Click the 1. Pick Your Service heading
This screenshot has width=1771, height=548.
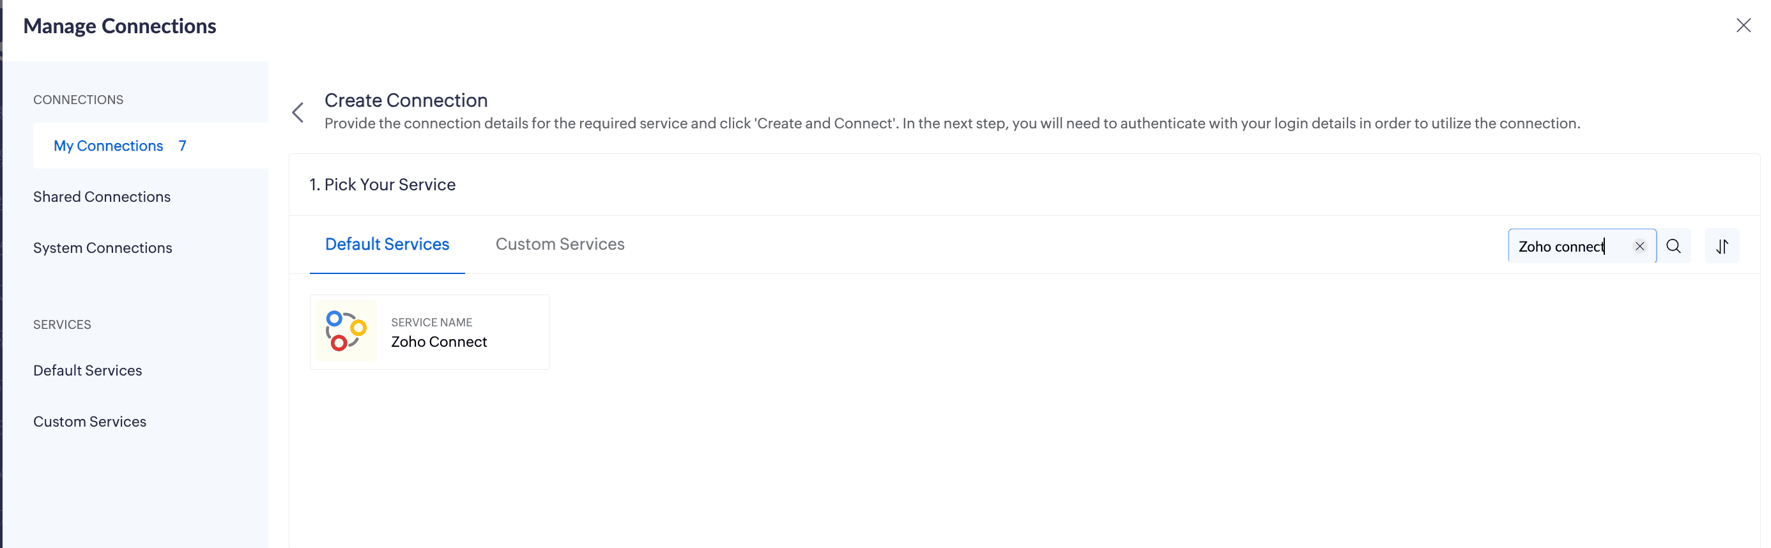(x=382, y=185)
